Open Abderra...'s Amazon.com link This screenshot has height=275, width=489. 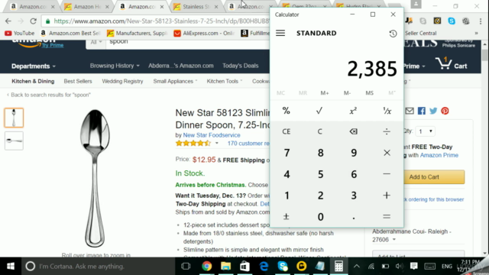click(x=181, y=66)
